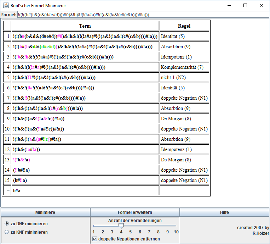Click the Minimiere button

(45, 212)
